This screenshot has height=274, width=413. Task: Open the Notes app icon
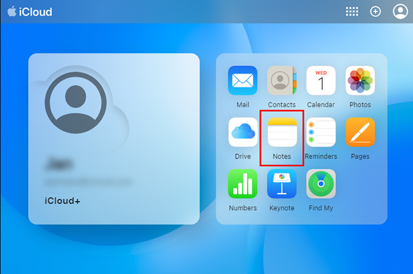[281, 132]
